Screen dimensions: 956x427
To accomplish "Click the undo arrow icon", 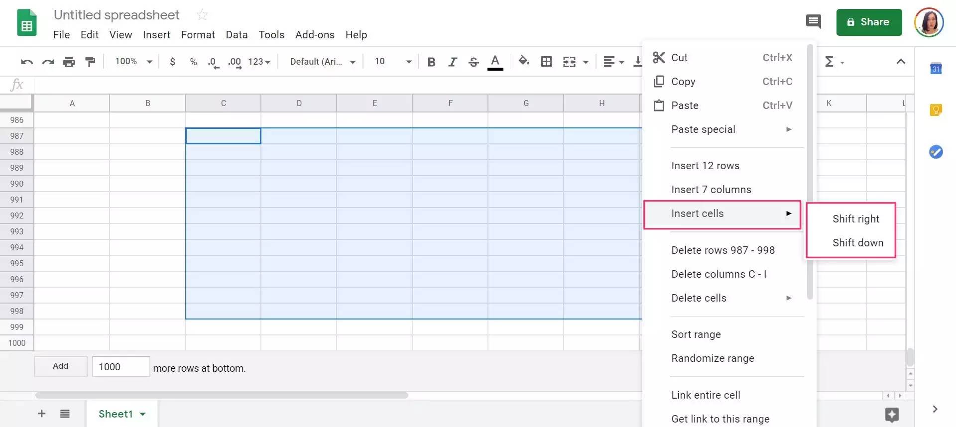I will click(27, 62).
